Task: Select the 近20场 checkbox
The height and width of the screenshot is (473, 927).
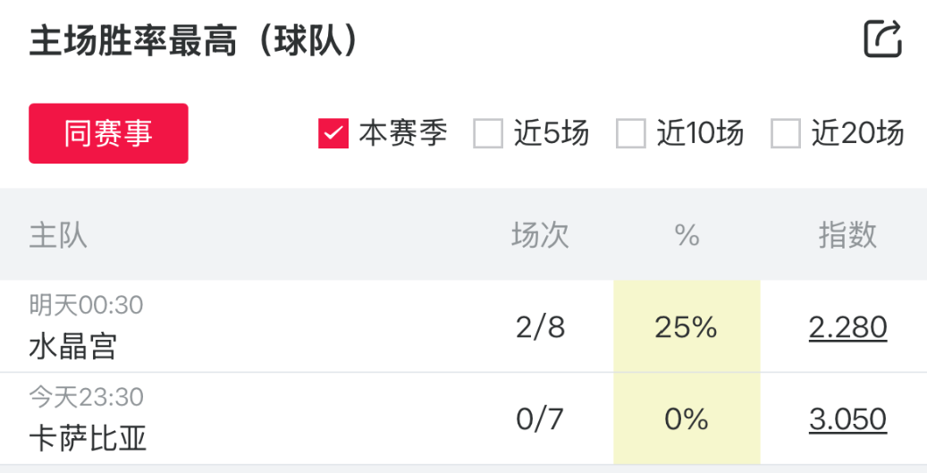Action: 786,134
